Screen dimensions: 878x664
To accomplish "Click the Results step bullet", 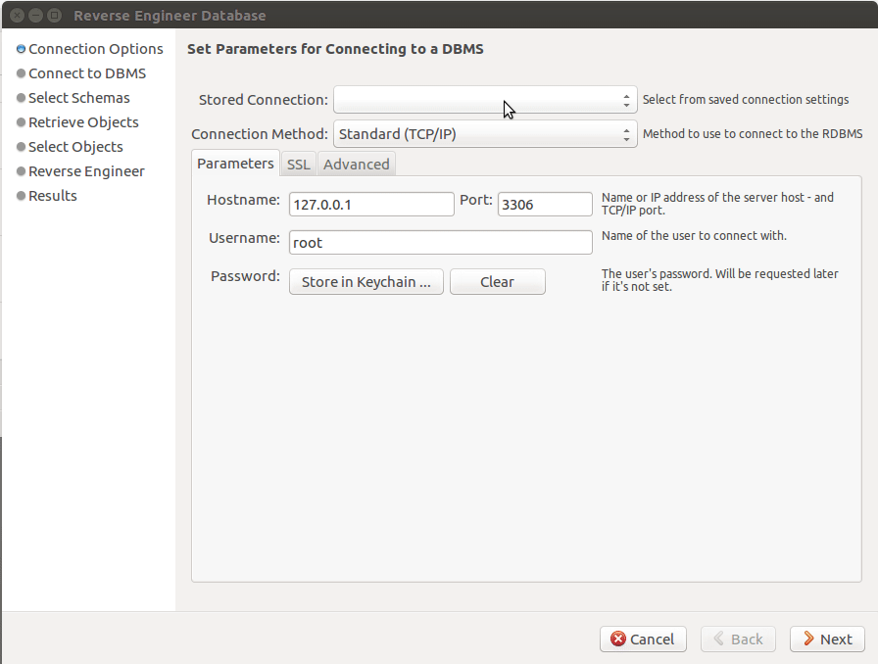I will [x=21, y=196].
